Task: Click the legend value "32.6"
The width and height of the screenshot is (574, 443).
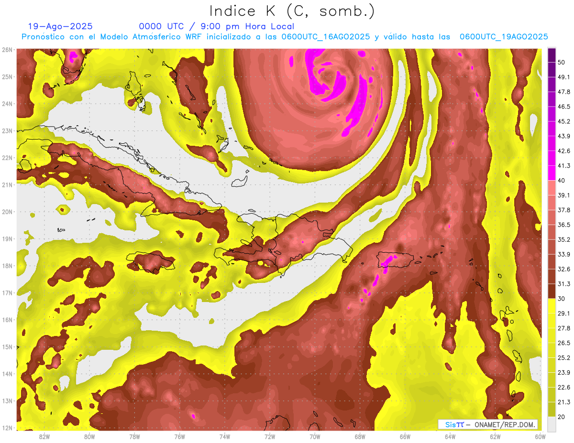Action: [564, 269]
